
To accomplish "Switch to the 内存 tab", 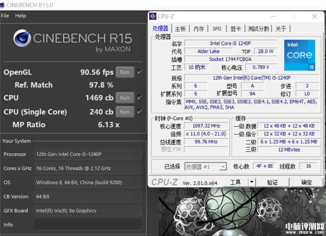I will click(x=198, y=29).
